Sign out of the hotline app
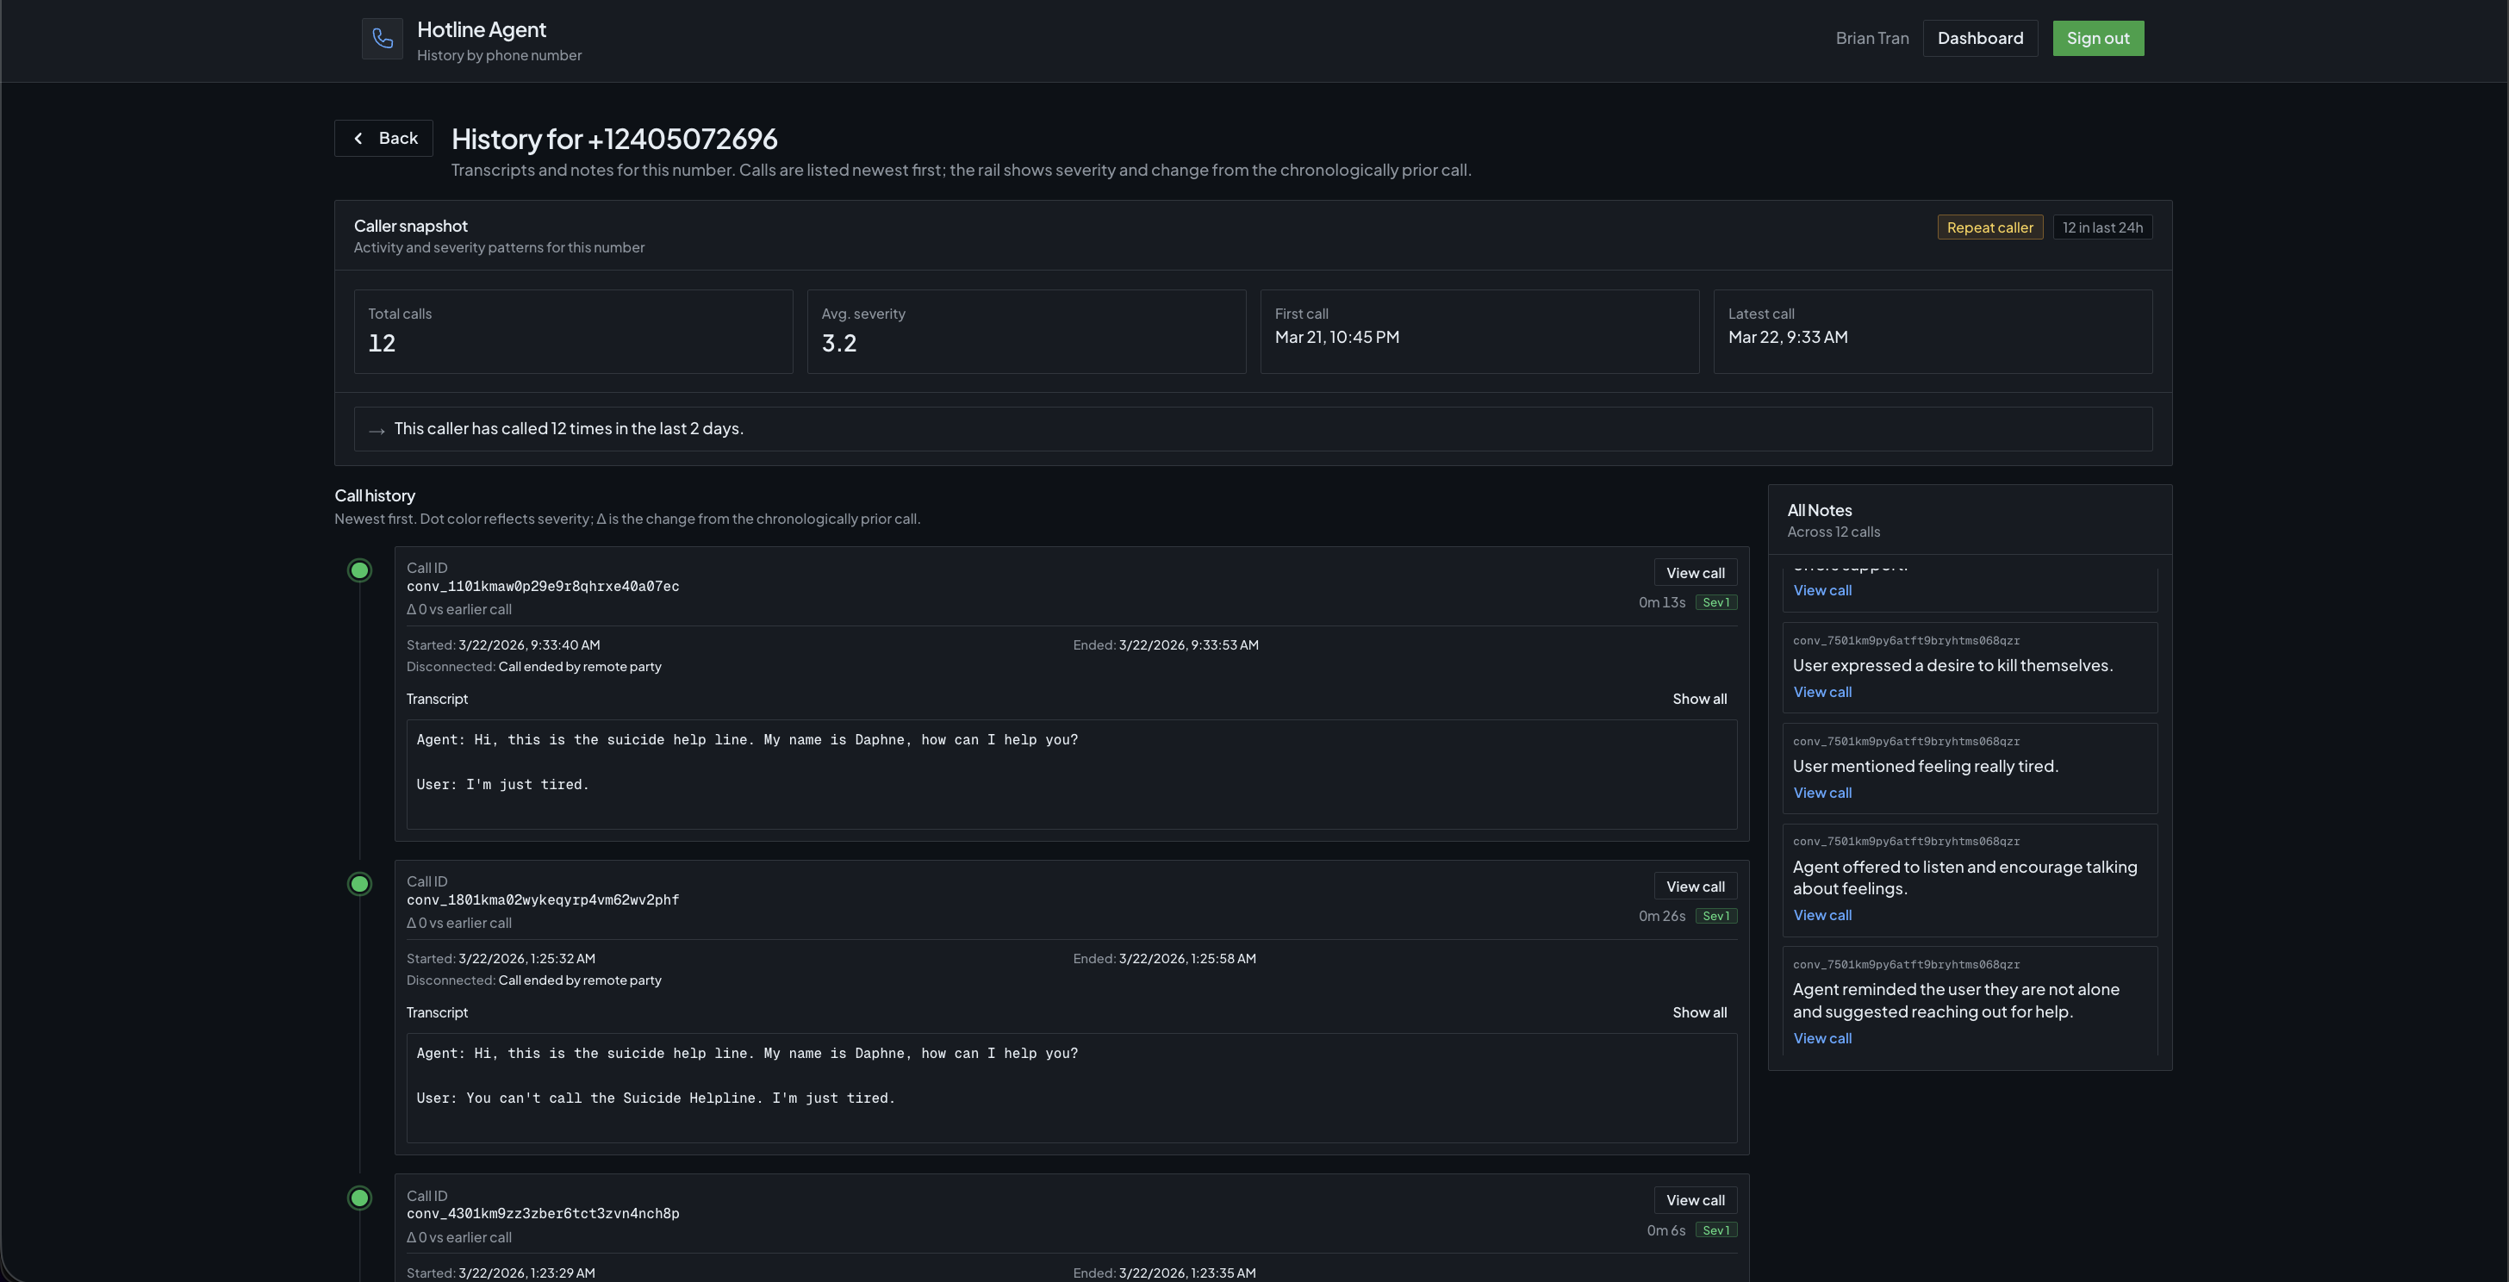Screen dimensions: 2509x1282 [x=2097, y=39]
